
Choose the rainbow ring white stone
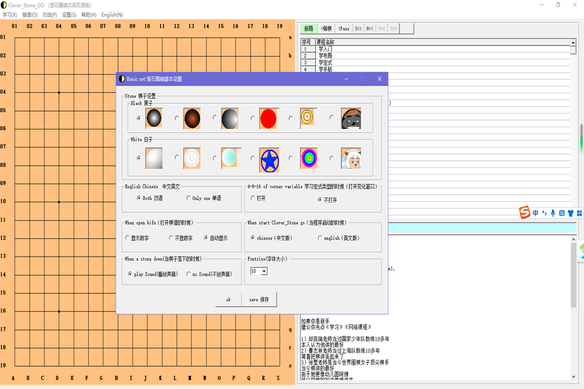(309, 159)
